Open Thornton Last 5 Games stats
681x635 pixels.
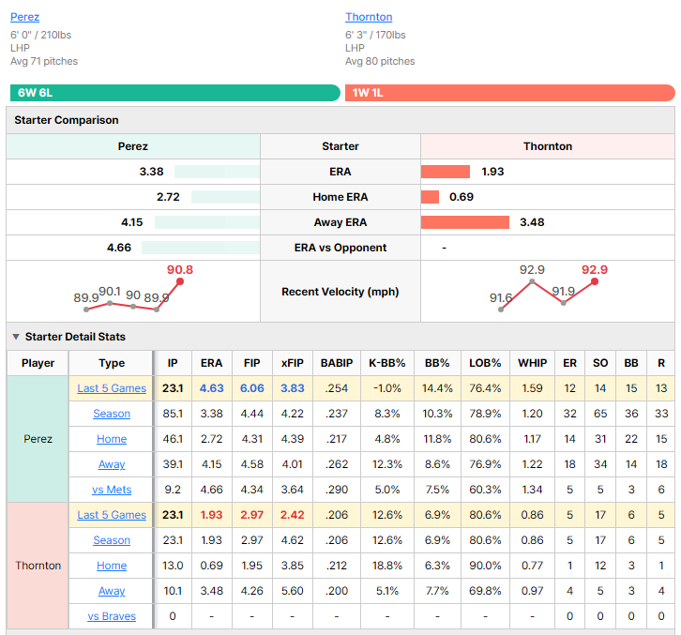point(112,515)
